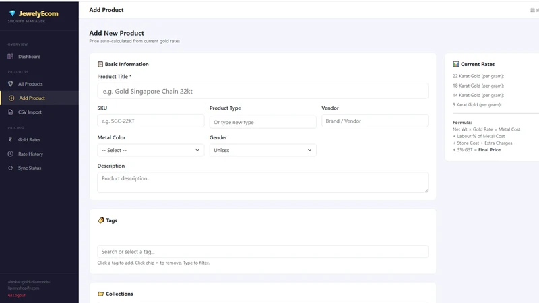The width and height of the screenshot is (539, 303).
Task: Click the JewelyEcom brand name
Action: pos(38,13)
